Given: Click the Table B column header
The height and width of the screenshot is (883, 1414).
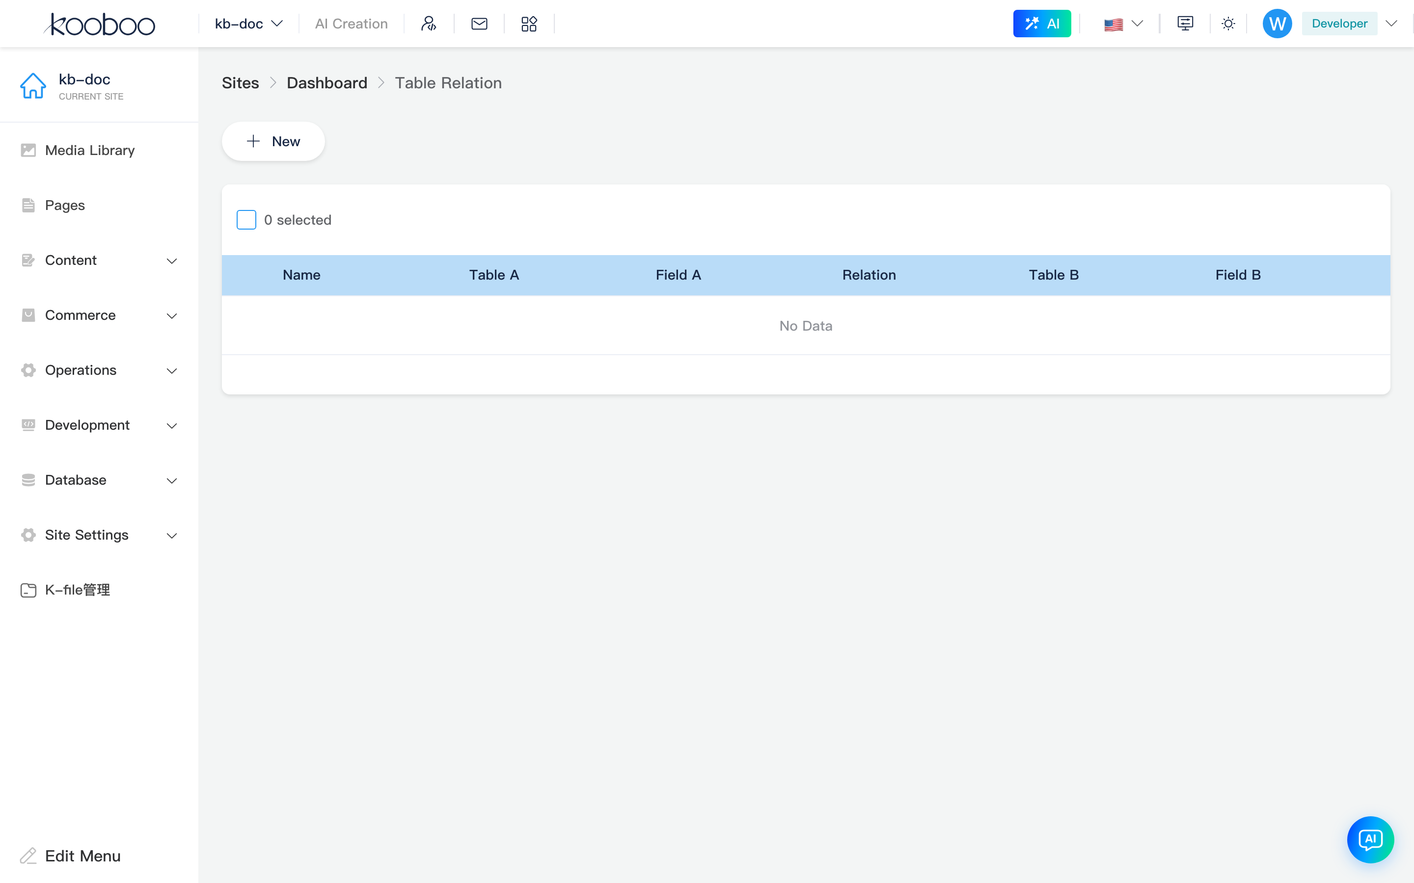Looking at the screenshot, I should (x=1054, y=275).
